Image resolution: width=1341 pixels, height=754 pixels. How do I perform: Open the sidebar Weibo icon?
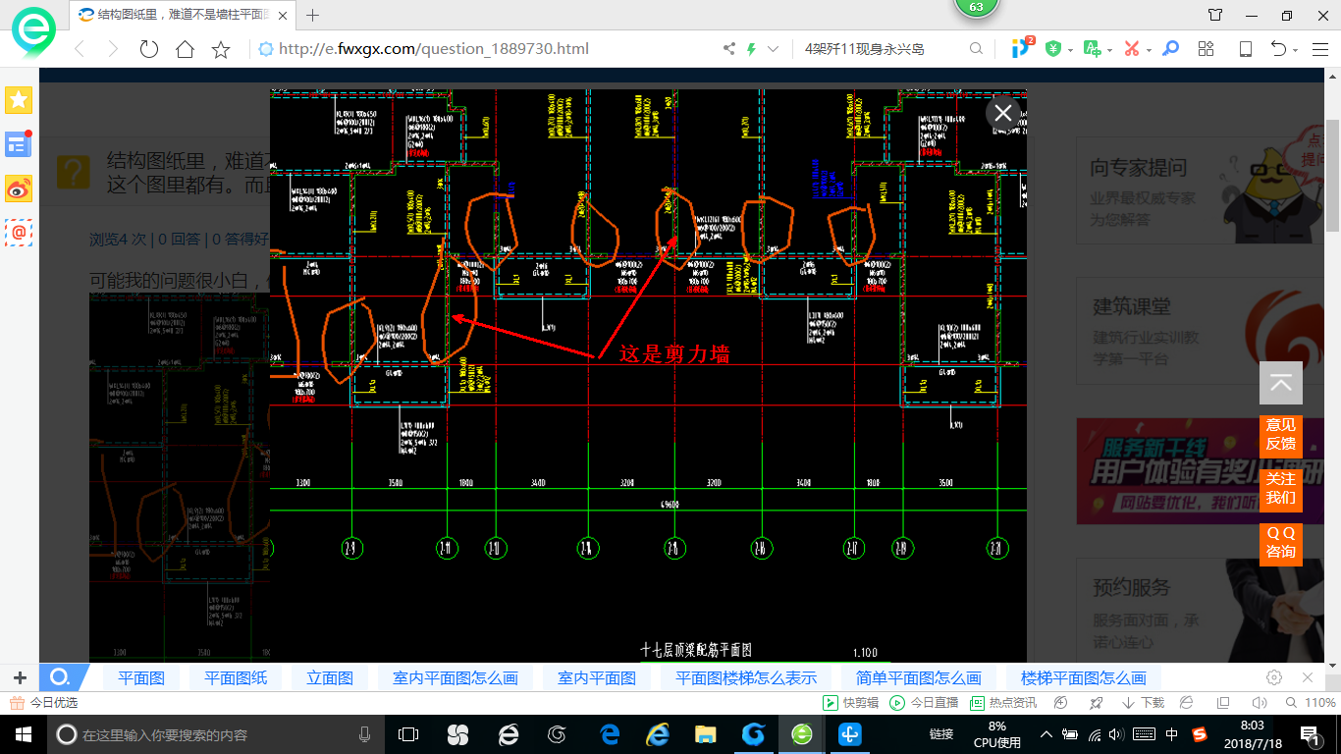point(19,188)
